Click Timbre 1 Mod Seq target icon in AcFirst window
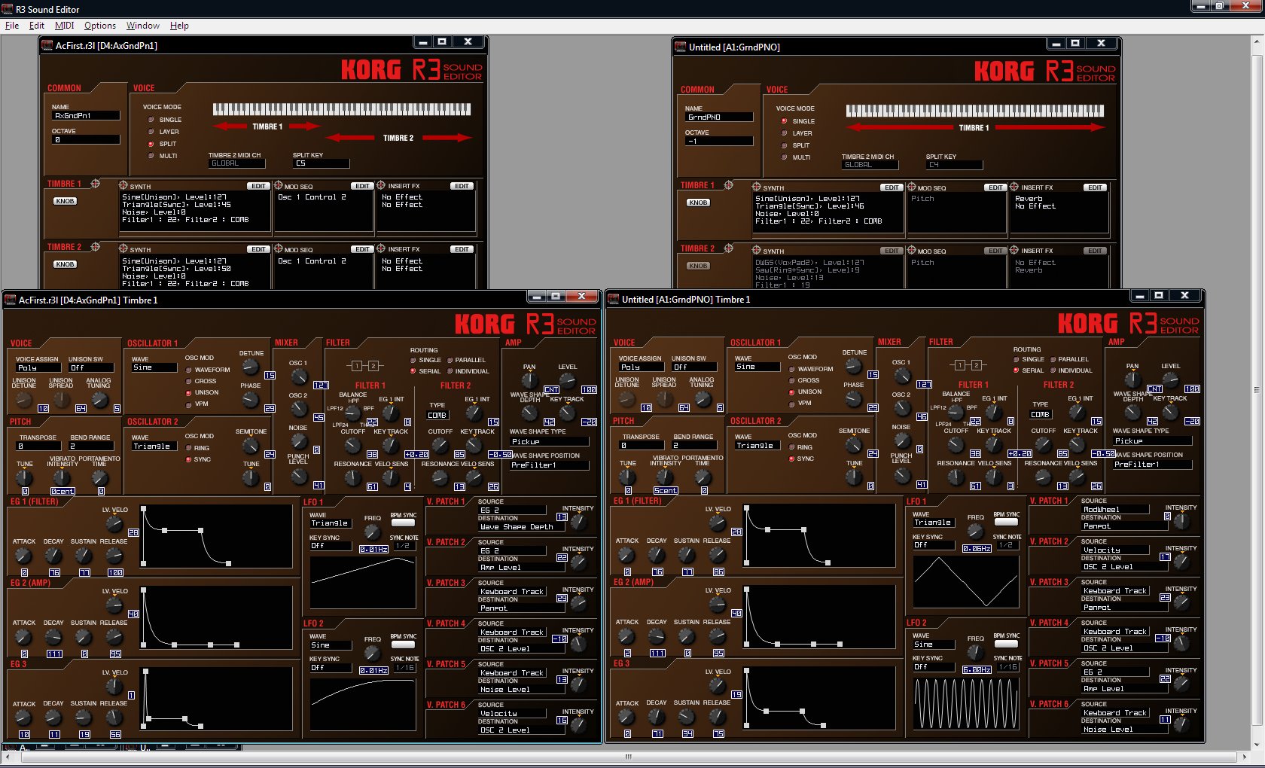 (x=278, y=185)
